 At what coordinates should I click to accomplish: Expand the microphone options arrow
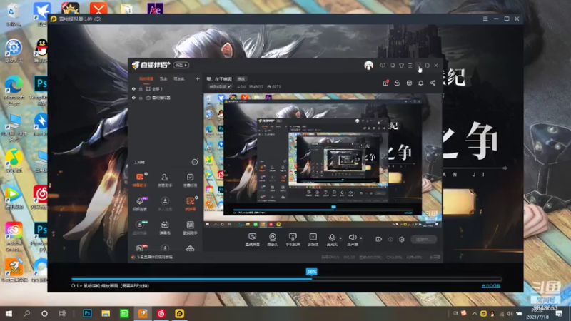340,238
